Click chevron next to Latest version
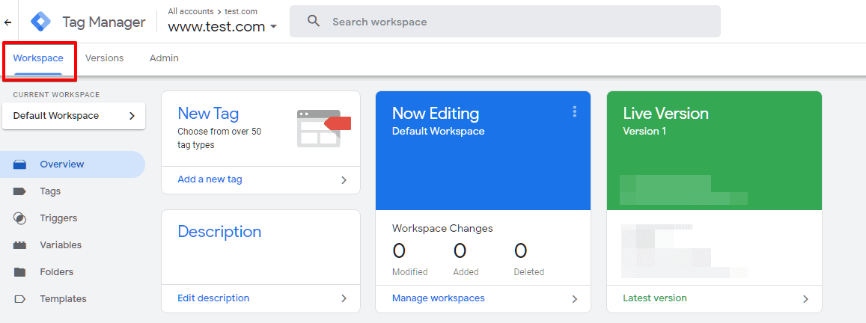The image size is (866, 323). pyautogui.click(x=806, y=299)
